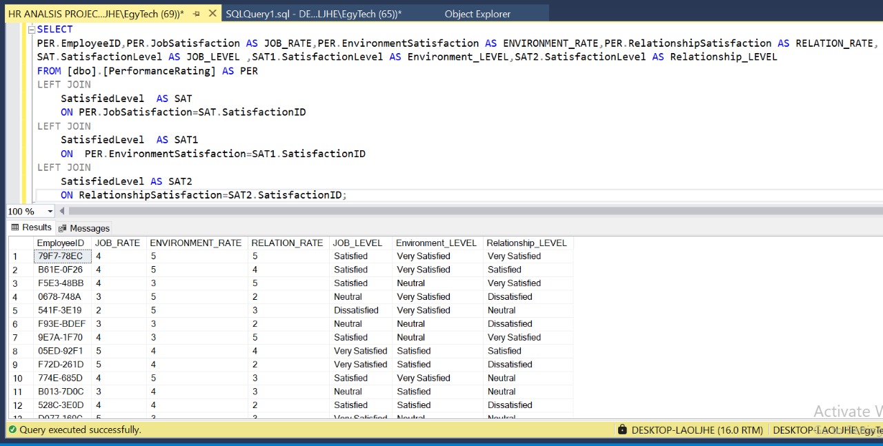The width and height of the screenshot is (883, 446).
Task: Click Dissatisfied in row 4 Relationship_LEVEL
Action: pos(528,296)
